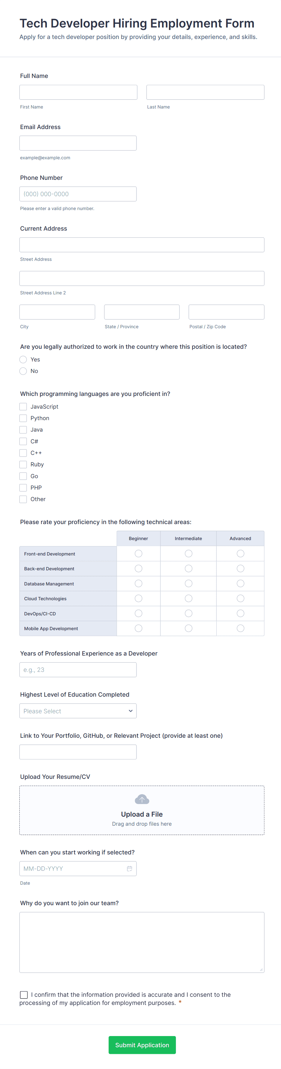Select the Postal / Zip Code field

226,312
